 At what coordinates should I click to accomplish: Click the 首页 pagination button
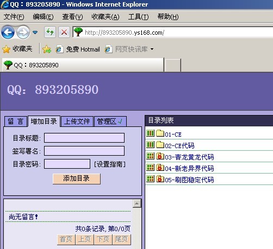pos(66,240)
